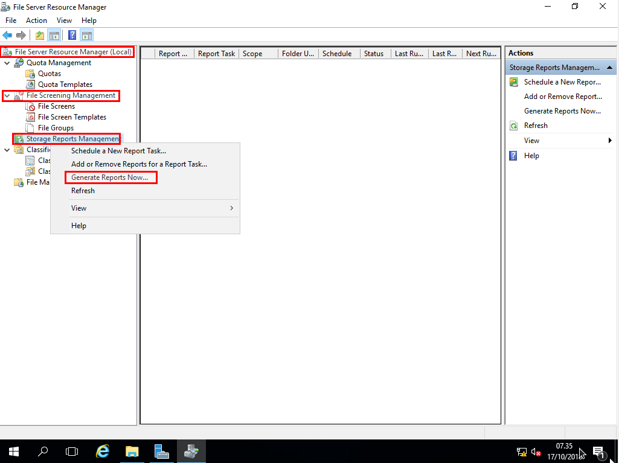The image size is (619, 463).
Task: Open taskbar Search magnifier
Action: (43, 451)
